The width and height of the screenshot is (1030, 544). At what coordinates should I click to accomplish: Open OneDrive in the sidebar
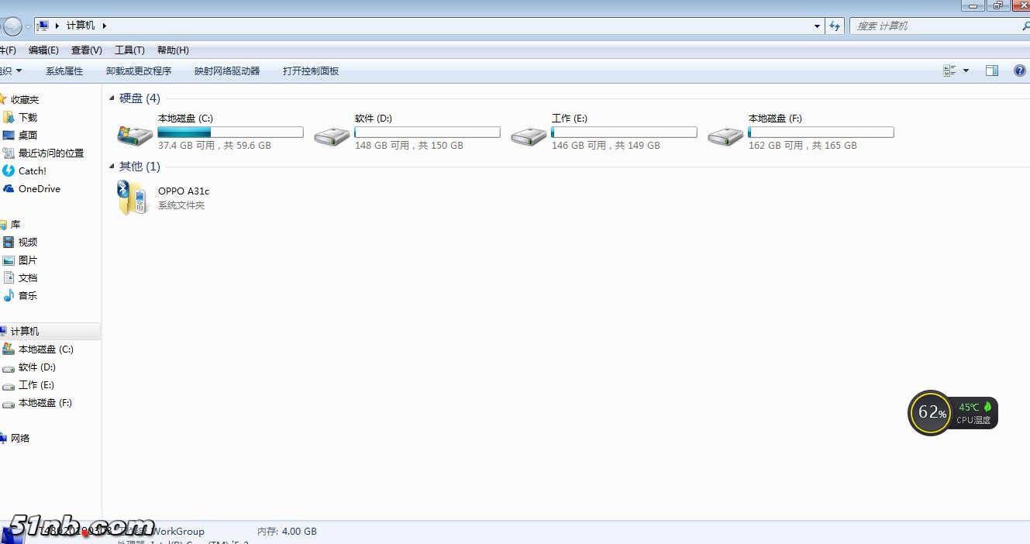tap(39, 189)
